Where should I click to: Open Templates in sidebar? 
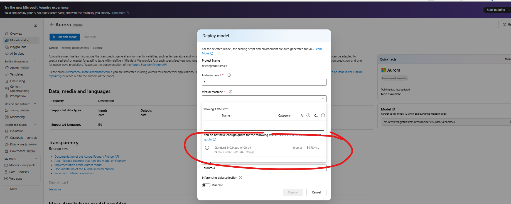pos(16,74)
